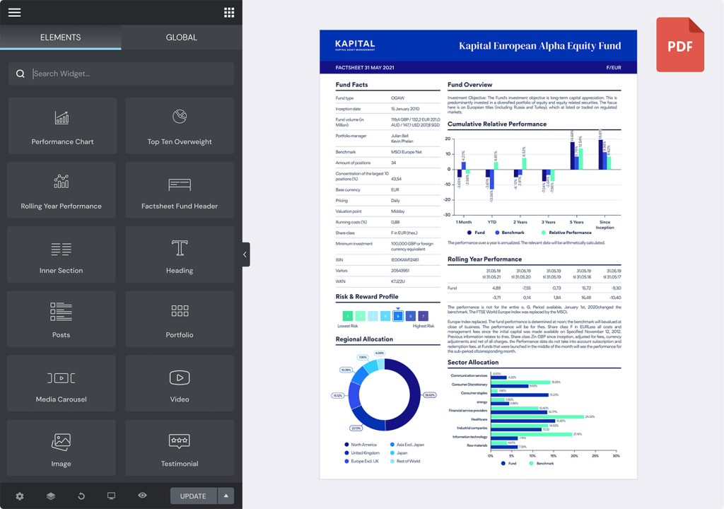Click the F/EUR label in header

(x=614, y=67)
